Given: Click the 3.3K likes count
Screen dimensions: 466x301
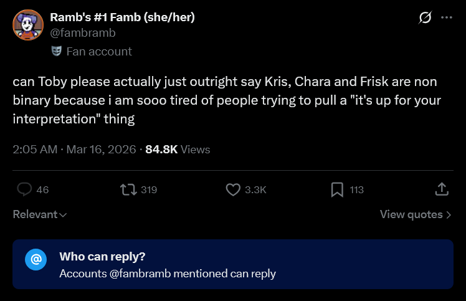Looking at the screenshot, I should [x=255, y=189].
